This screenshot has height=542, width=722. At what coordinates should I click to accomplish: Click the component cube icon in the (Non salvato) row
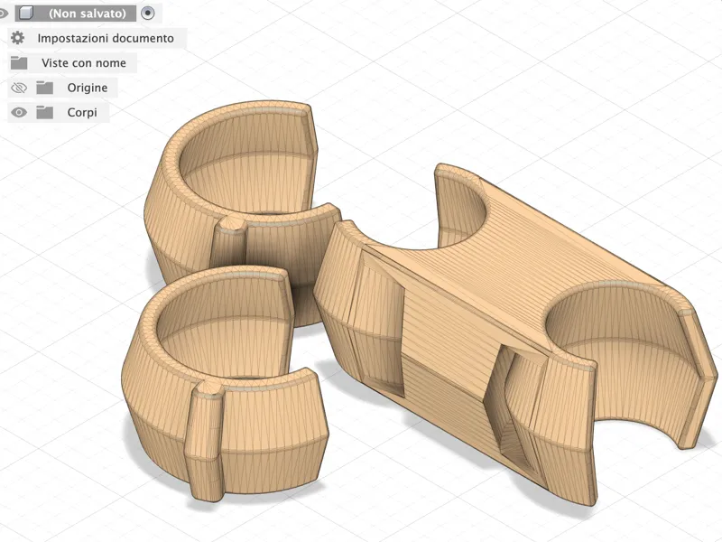(26, 14)
